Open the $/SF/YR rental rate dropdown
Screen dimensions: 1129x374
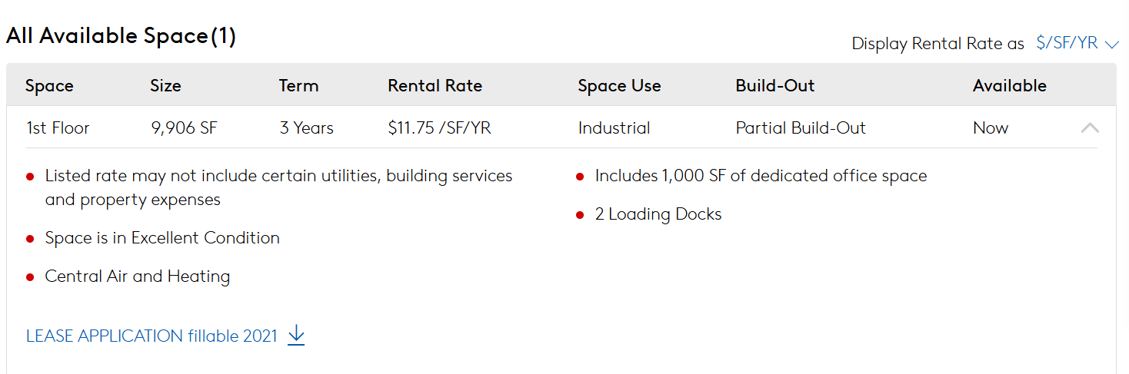pyautogui.click(x=1077, y=44)
